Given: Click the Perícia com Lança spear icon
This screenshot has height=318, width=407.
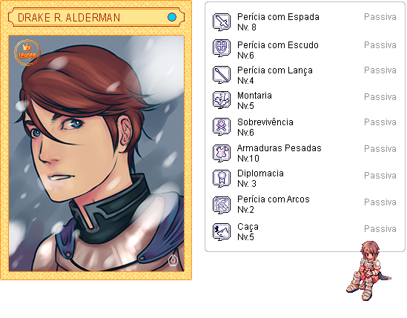Looking at the screenshot, I should (222, 75).
